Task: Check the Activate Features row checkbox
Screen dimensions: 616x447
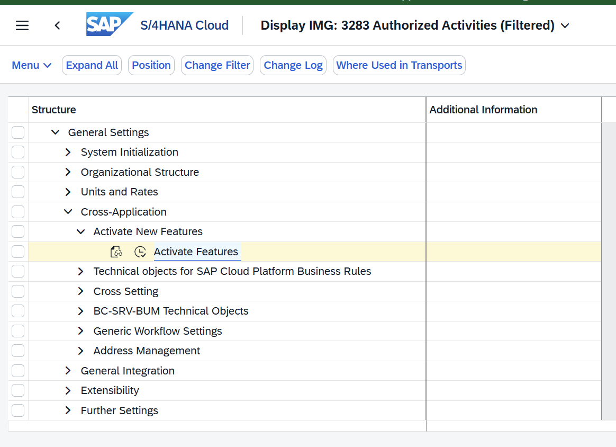Action: pos(18,252)
